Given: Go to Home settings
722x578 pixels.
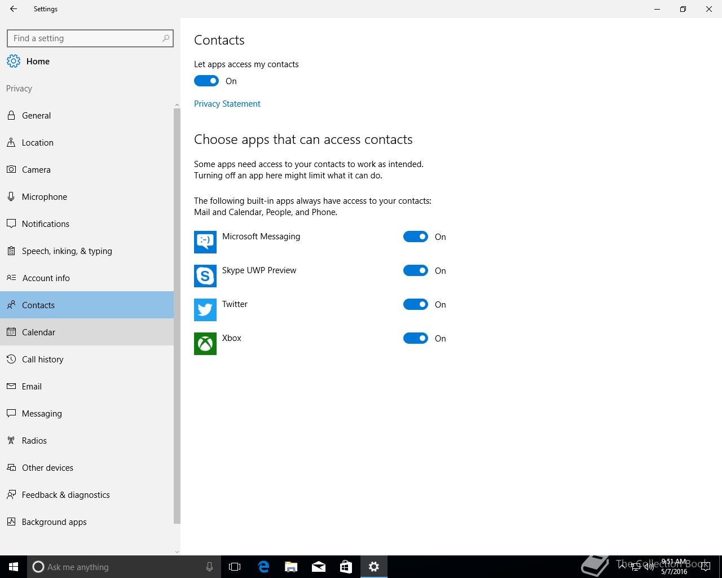Looking at the screenshot, I should pyautogui.click(x=87, y=62).
